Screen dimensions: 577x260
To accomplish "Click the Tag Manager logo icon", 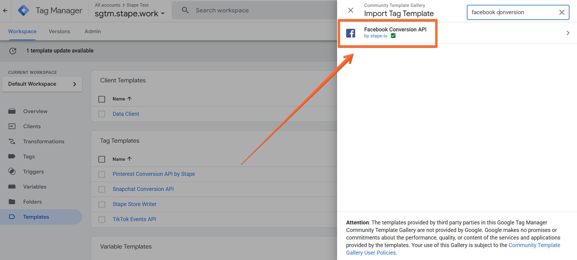I will coord(24,11).
